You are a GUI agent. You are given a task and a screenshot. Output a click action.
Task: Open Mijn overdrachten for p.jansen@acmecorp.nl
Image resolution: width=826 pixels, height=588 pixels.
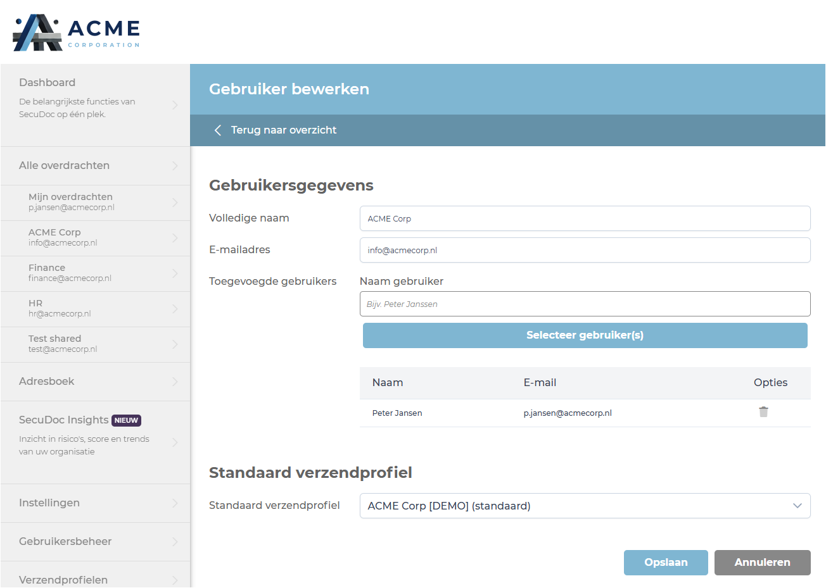tap(95, 203)
